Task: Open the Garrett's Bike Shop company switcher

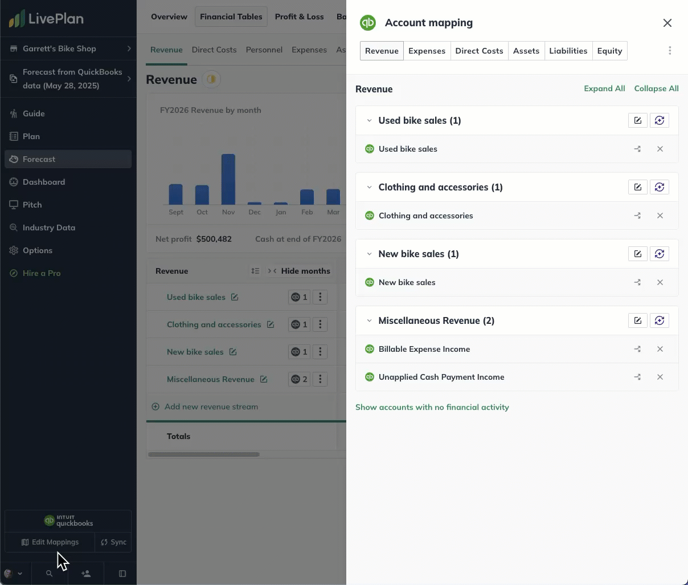Action: pyautogui.click(x=68, y=48)
